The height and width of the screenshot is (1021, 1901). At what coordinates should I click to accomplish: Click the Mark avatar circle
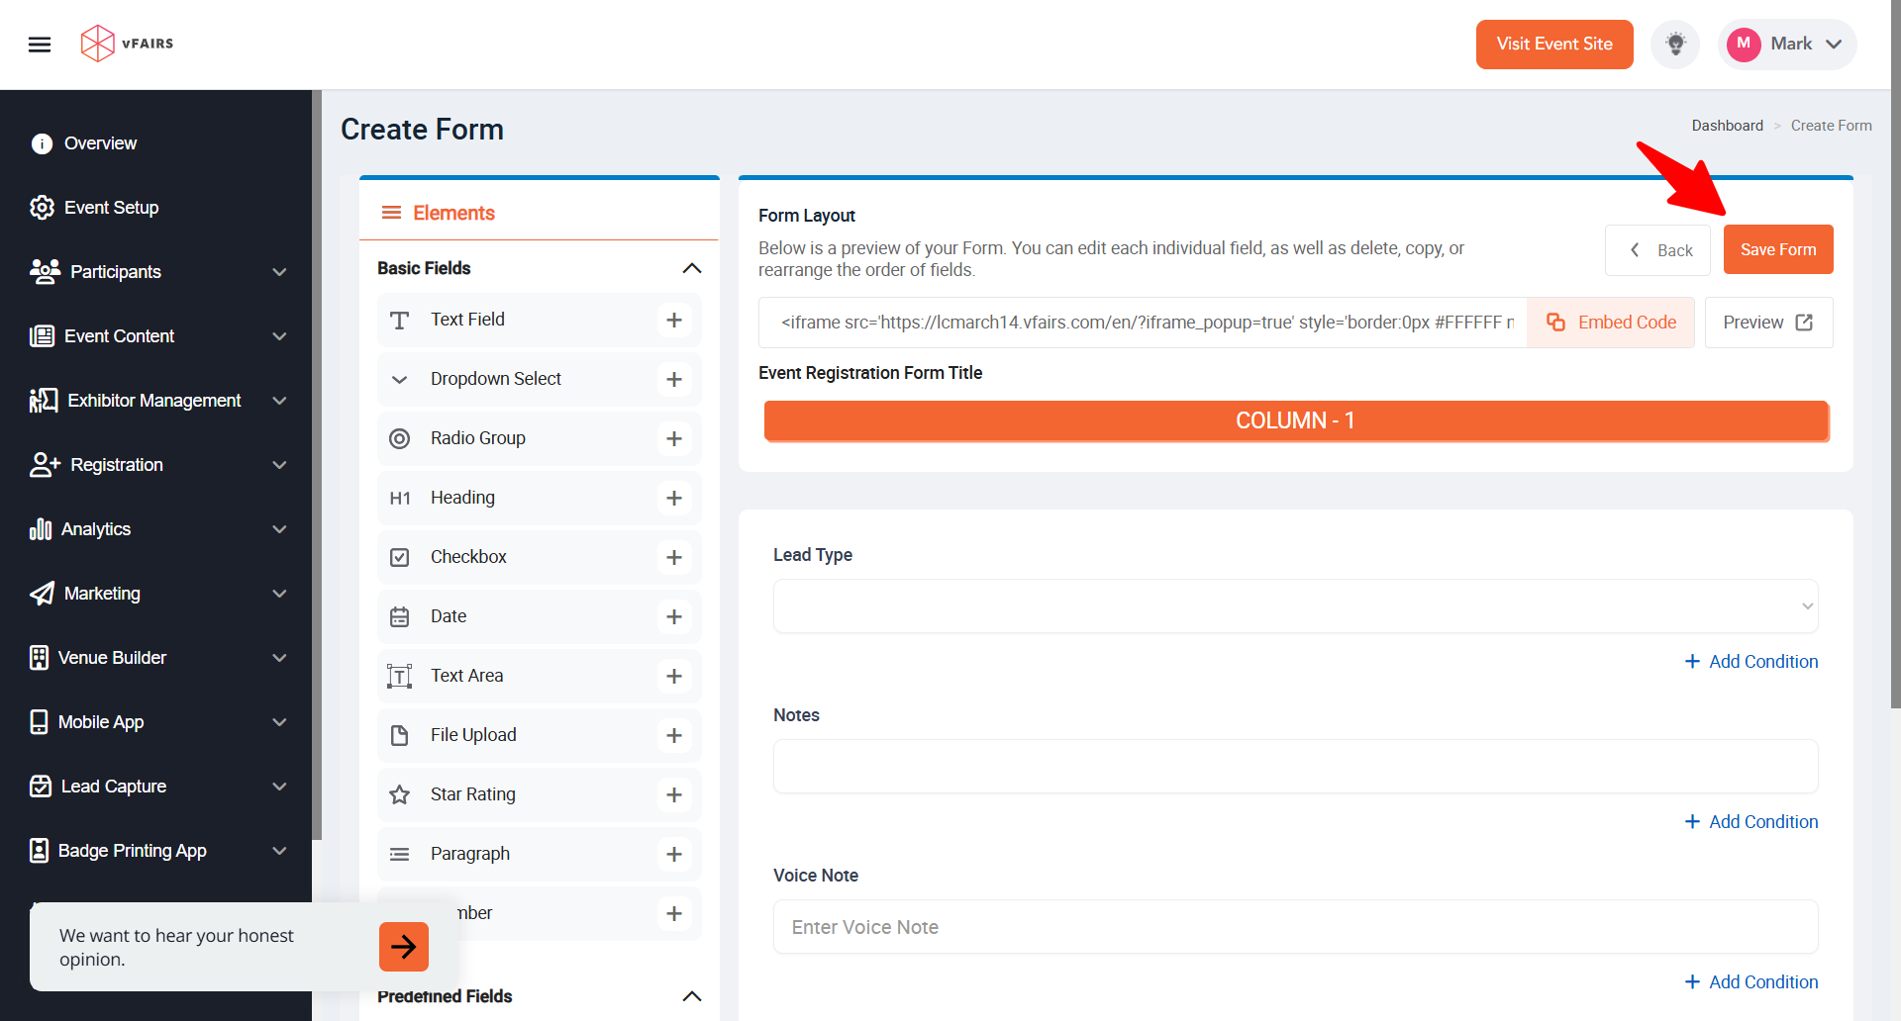[x=1744, y=44]
